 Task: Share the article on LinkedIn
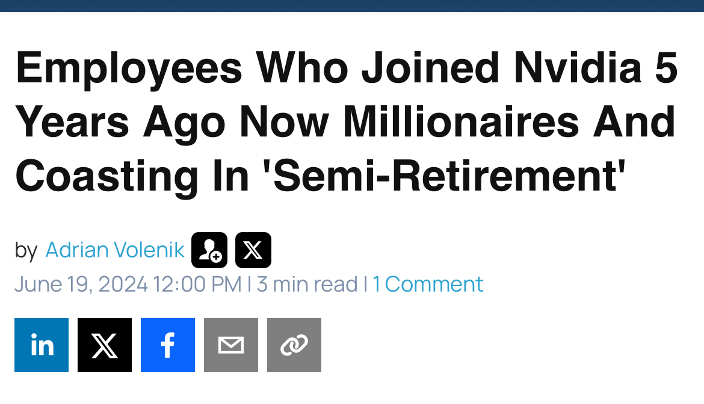coord(42,345)
